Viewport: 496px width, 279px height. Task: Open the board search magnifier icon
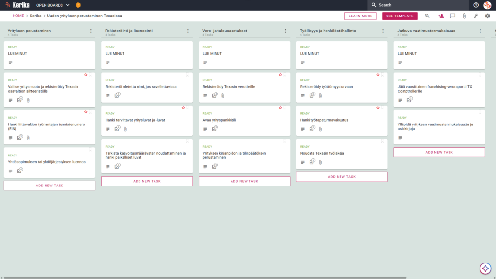(x=427, y=16)
